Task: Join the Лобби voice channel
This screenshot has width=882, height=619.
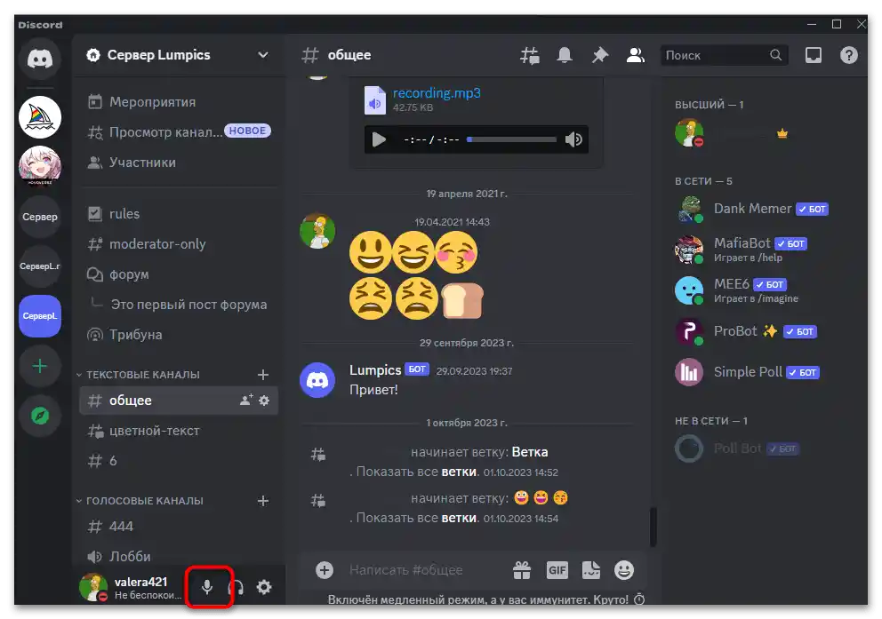Action: click(x=179, y=557)
